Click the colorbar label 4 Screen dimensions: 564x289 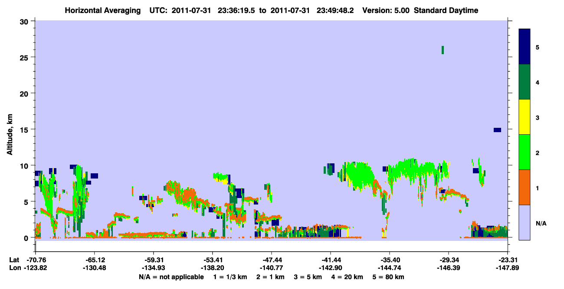point(537,82)
